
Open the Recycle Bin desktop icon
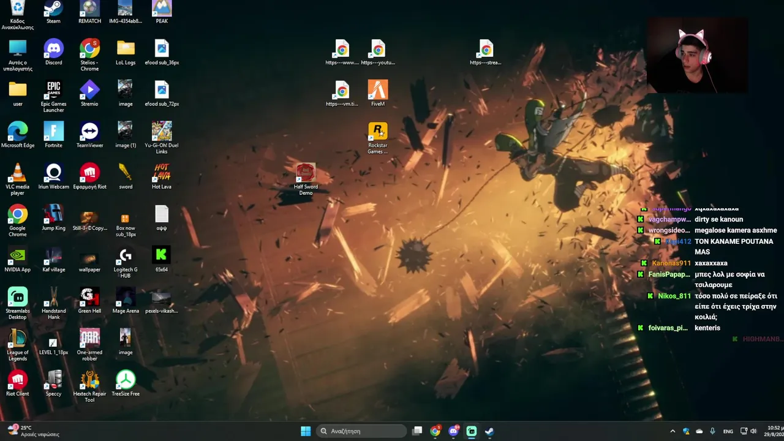tap(18, 15)
